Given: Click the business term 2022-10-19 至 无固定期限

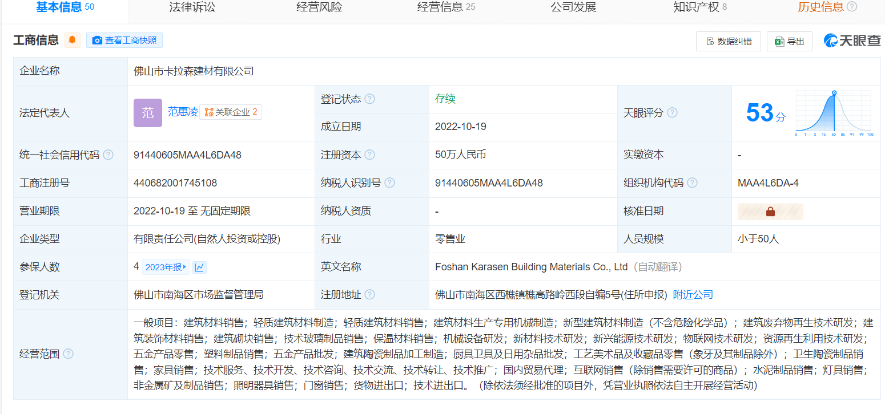Looking at the screenshot, I should pyautogui.click(x=192, y=211).
